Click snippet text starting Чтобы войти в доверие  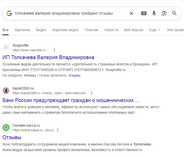pos(81,110)
